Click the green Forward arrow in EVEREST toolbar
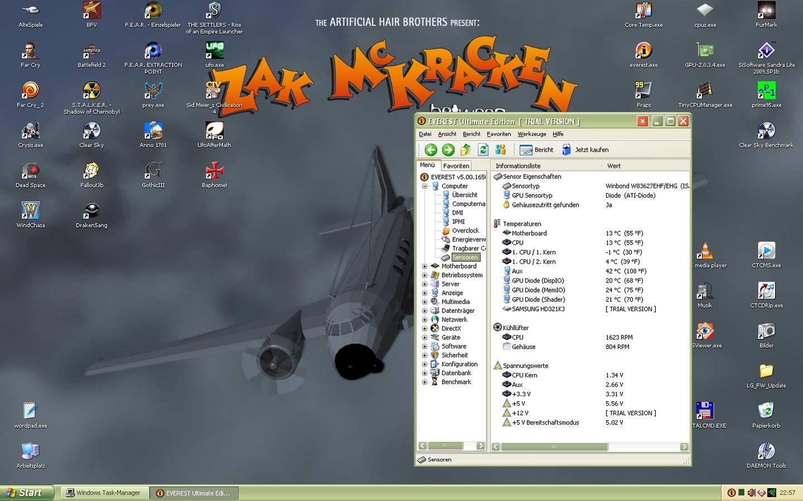 coord(448,149)
